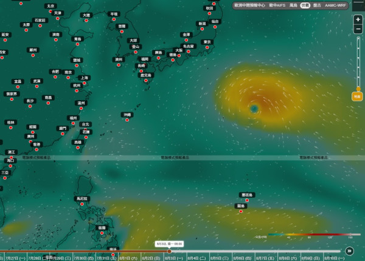Choose the 盤古 model tab

tap(317, 5)
